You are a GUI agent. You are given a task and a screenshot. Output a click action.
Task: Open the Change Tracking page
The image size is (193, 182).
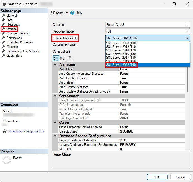coord(18,33)
